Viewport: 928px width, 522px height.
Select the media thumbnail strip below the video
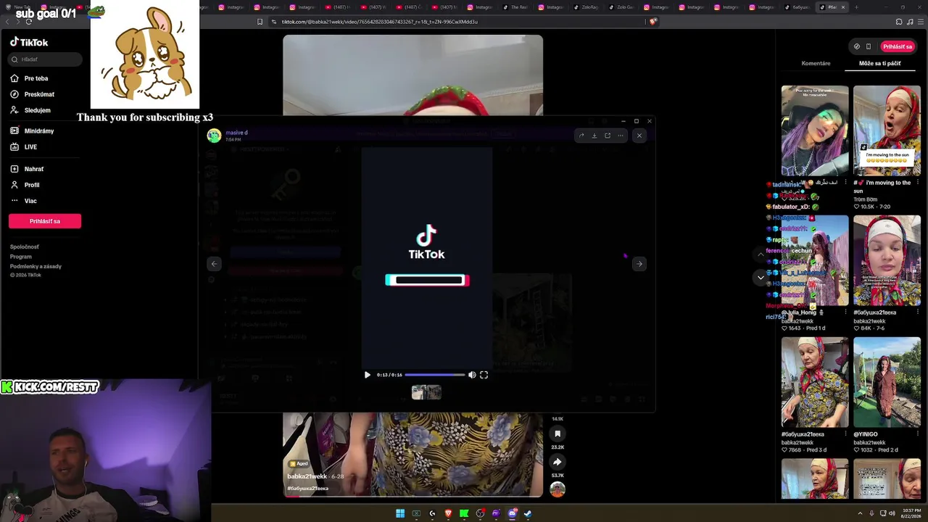pyautogui.click(x=426, y=392)
